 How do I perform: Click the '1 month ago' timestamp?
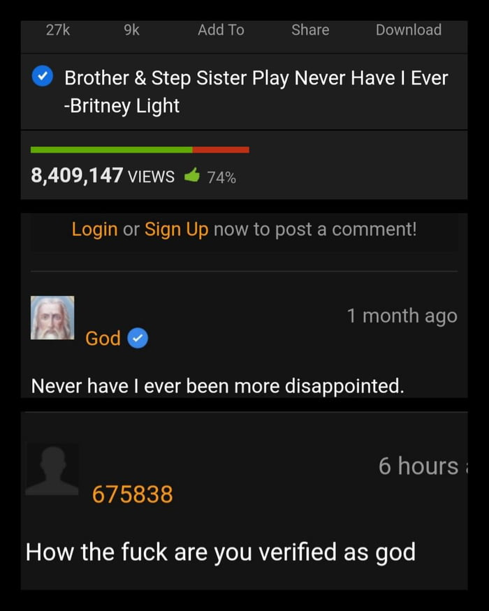(402, 316)
